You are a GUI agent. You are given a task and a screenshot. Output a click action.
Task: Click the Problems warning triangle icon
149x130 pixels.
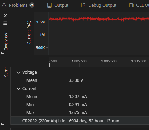coord(4,5)
